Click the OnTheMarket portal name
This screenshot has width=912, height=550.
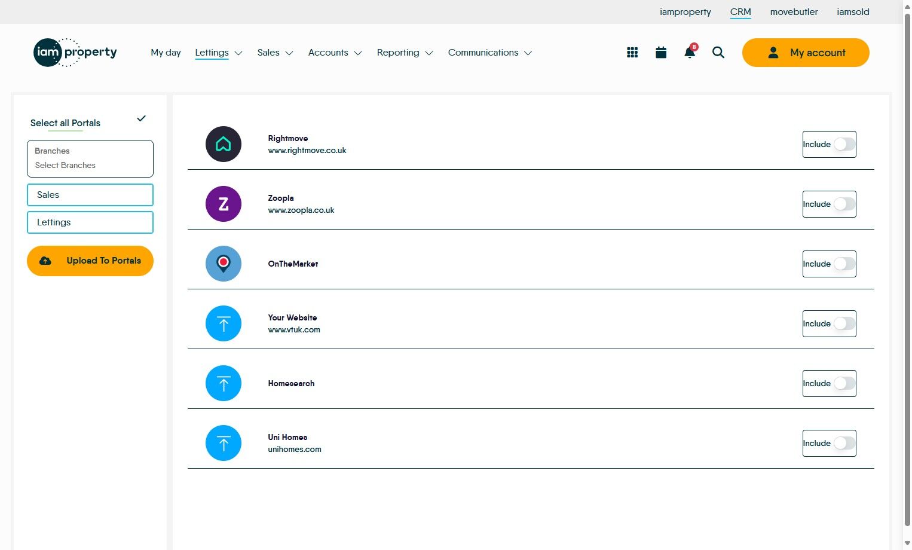point(293,264)
